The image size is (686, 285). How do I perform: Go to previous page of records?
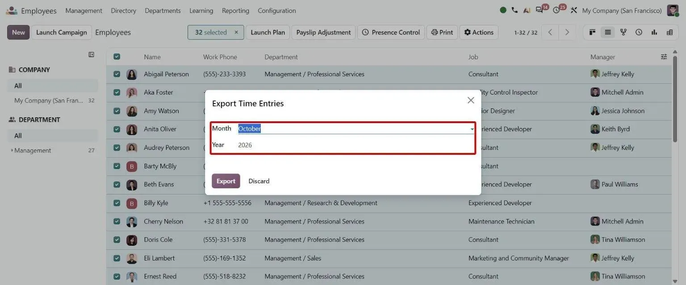tap(550, 32)
